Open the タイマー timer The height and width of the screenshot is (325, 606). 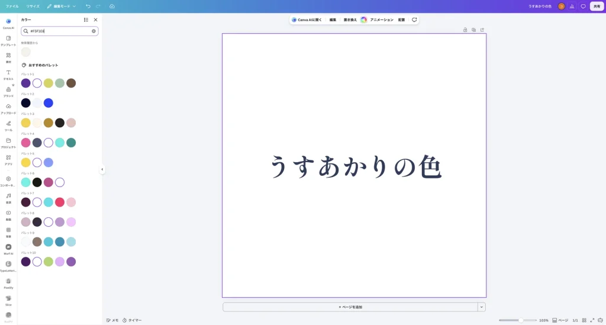pos(132,320)
